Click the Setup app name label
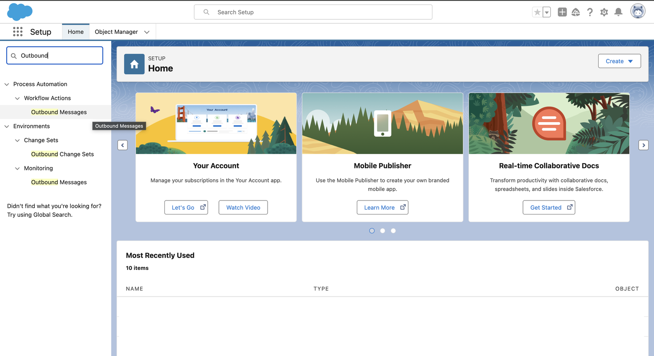This screenshot has height=356, width=654. point(40,32)
